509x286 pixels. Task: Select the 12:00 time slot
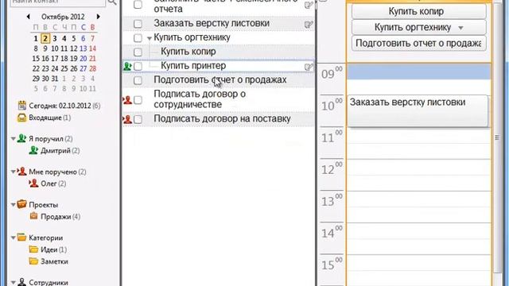click(419, 167)
